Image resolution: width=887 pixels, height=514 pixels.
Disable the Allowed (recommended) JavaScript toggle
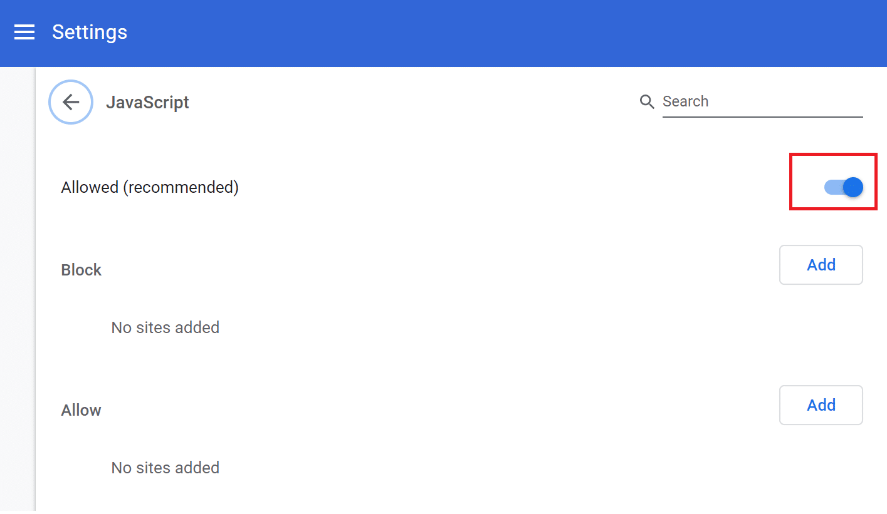(x=843, y=187)
